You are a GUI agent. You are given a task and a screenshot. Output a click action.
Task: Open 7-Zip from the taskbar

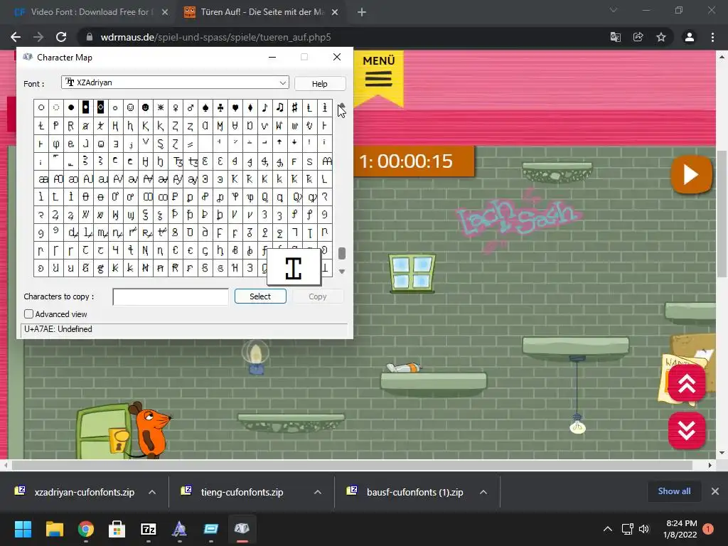point(148,529)
